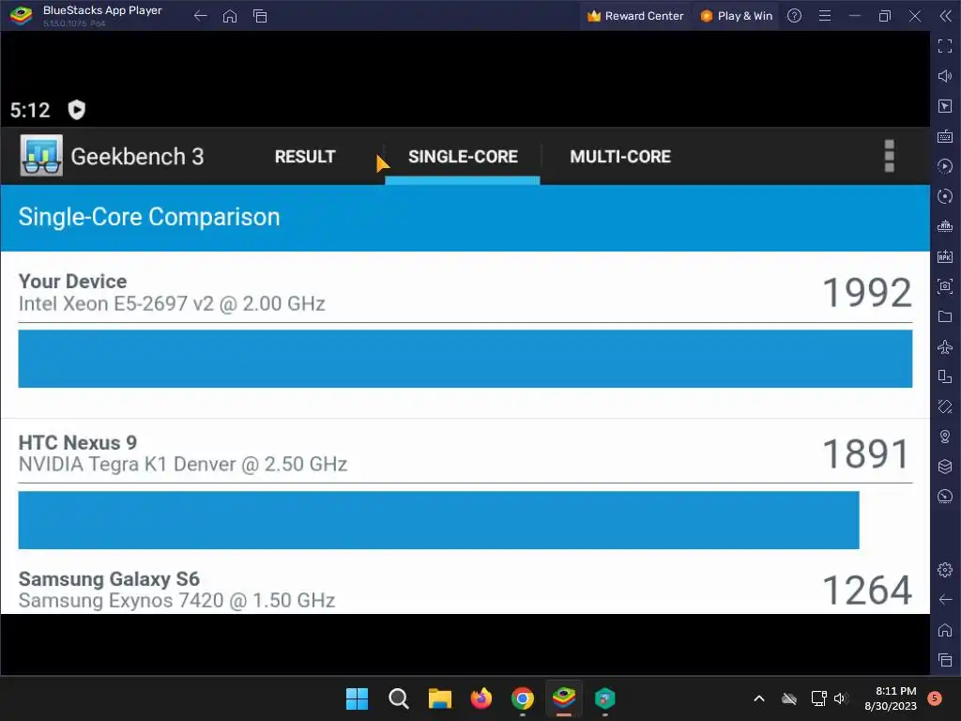This screenshot has width=961, height=721.
Task: Toggle full screen in BlueStacks sidebar
Action: pos(944,46)
